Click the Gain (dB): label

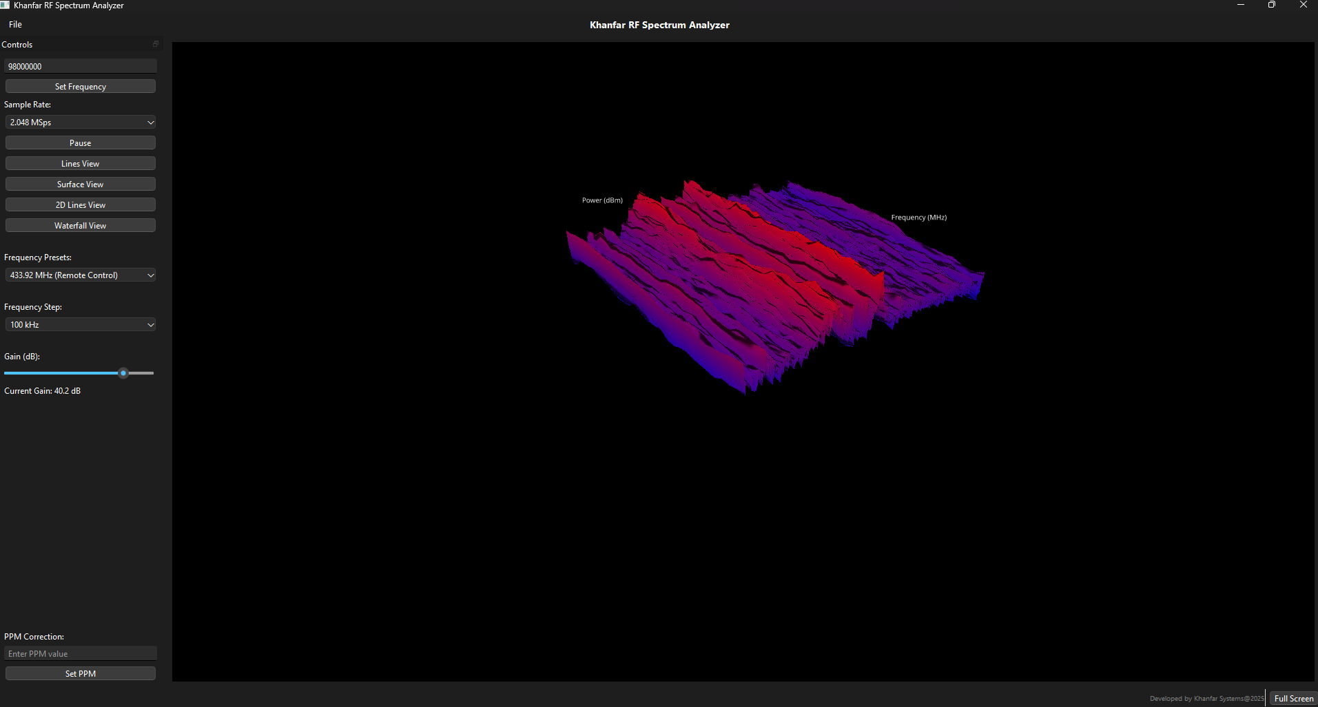[22, 357]
